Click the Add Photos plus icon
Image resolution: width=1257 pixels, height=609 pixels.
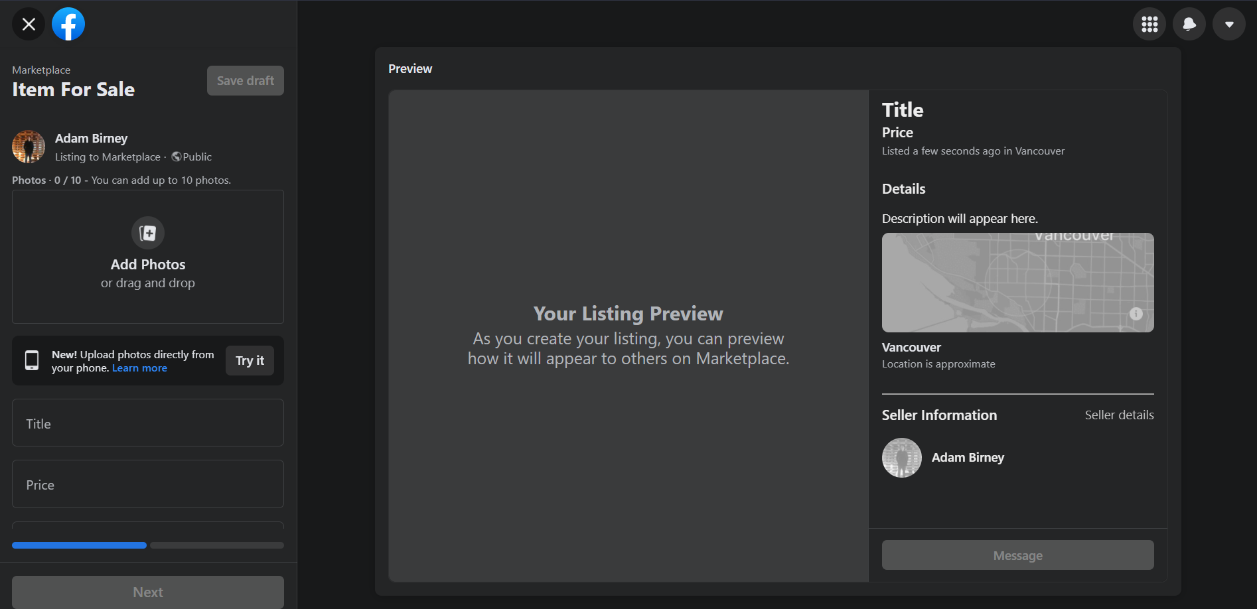[x=148, y=233]
